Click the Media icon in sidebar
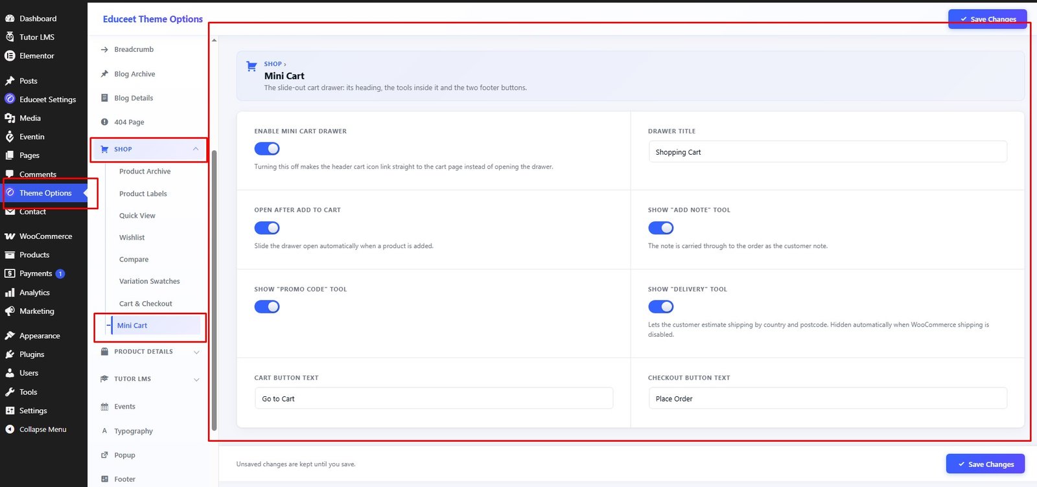 (10, 118)
